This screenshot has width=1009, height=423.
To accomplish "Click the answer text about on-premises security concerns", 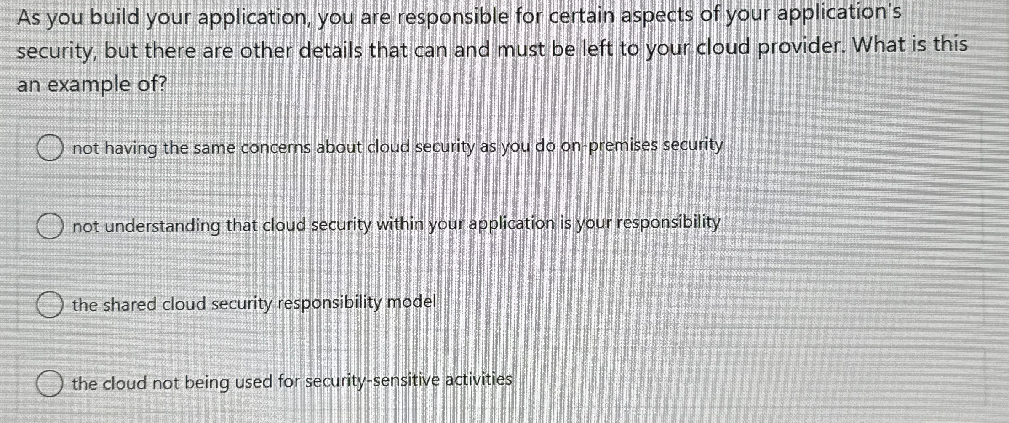I will click(x=396, y=146).
